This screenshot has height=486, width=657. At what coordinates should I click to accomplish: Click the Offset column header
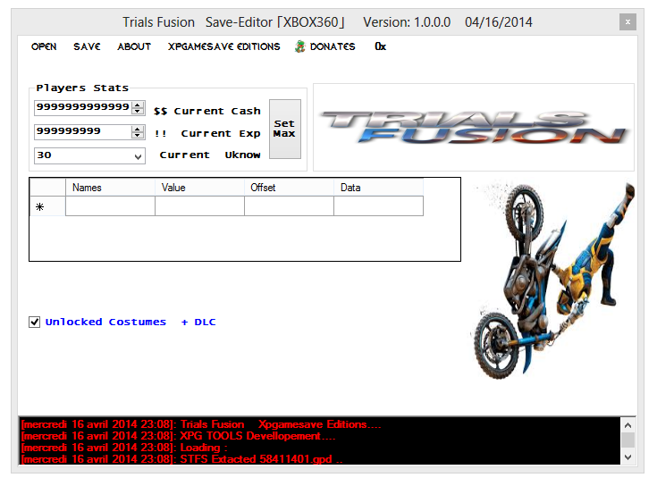click(x=289, y=188)
